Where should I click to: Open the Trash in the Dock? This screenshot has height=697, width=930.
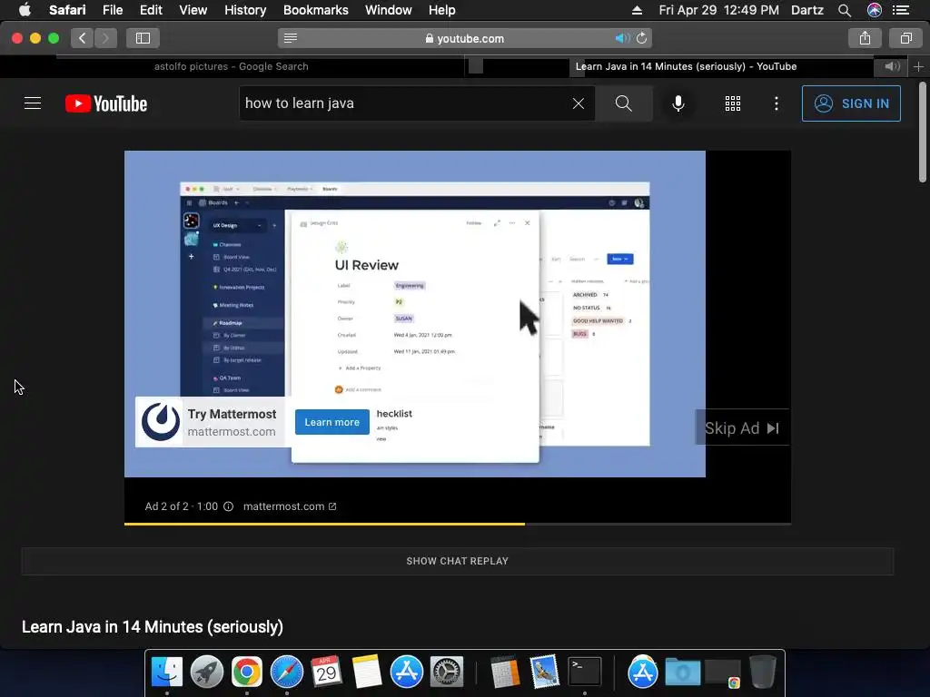click(x=762, y=672)
